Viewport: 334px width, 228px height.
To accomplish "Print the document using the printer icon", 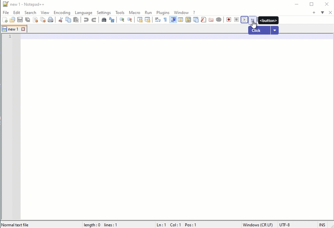I will tap(50, 20).
